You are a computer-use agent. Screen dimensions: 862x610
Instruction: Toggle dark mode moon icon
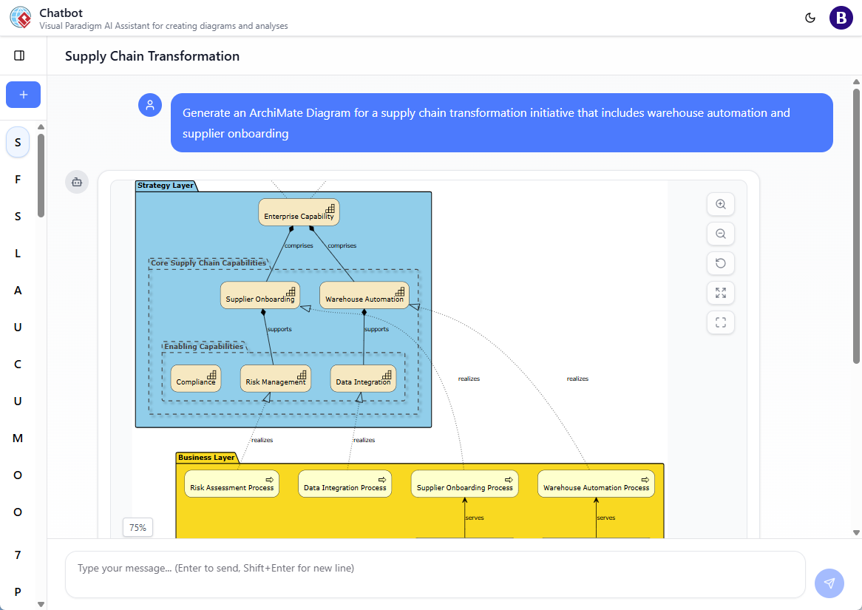[810, 18]
